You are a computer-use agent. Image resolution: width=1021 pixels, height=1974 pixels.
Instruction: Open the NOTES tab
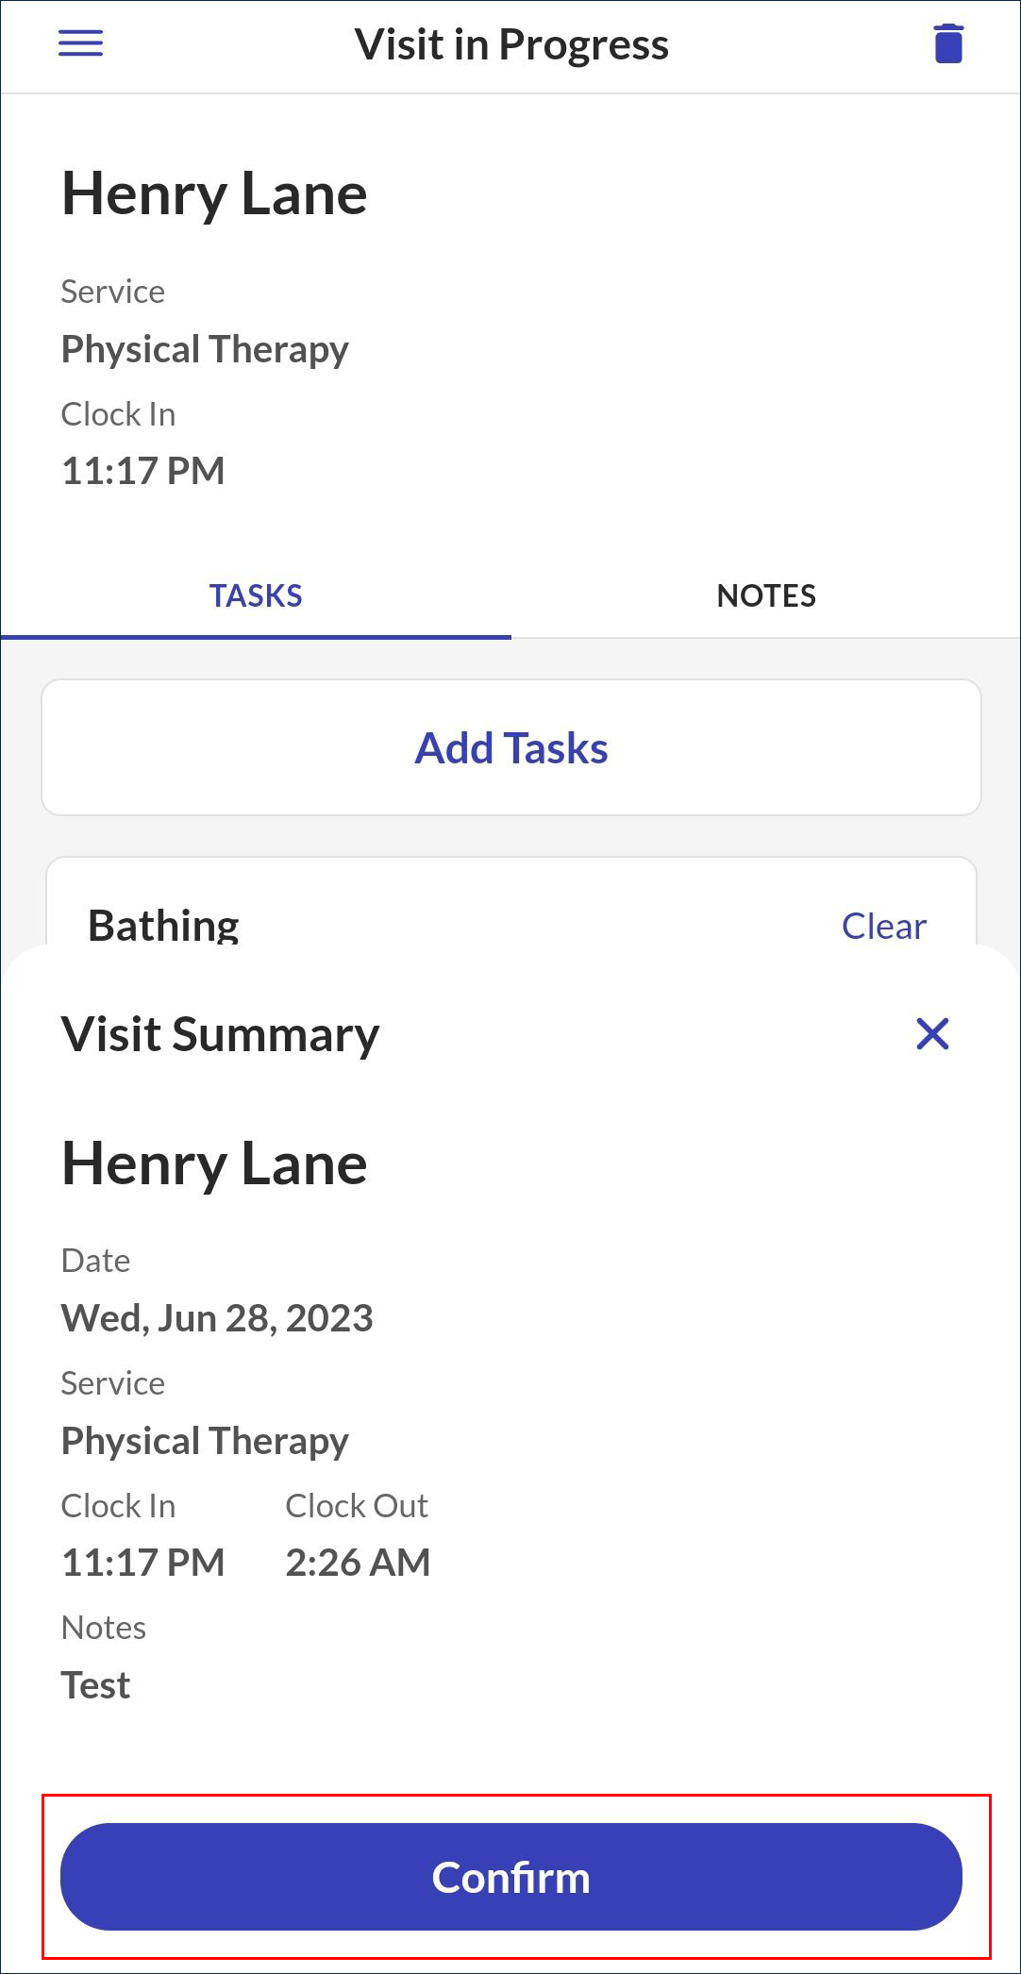pyautogui.click(x=766, y=596)
